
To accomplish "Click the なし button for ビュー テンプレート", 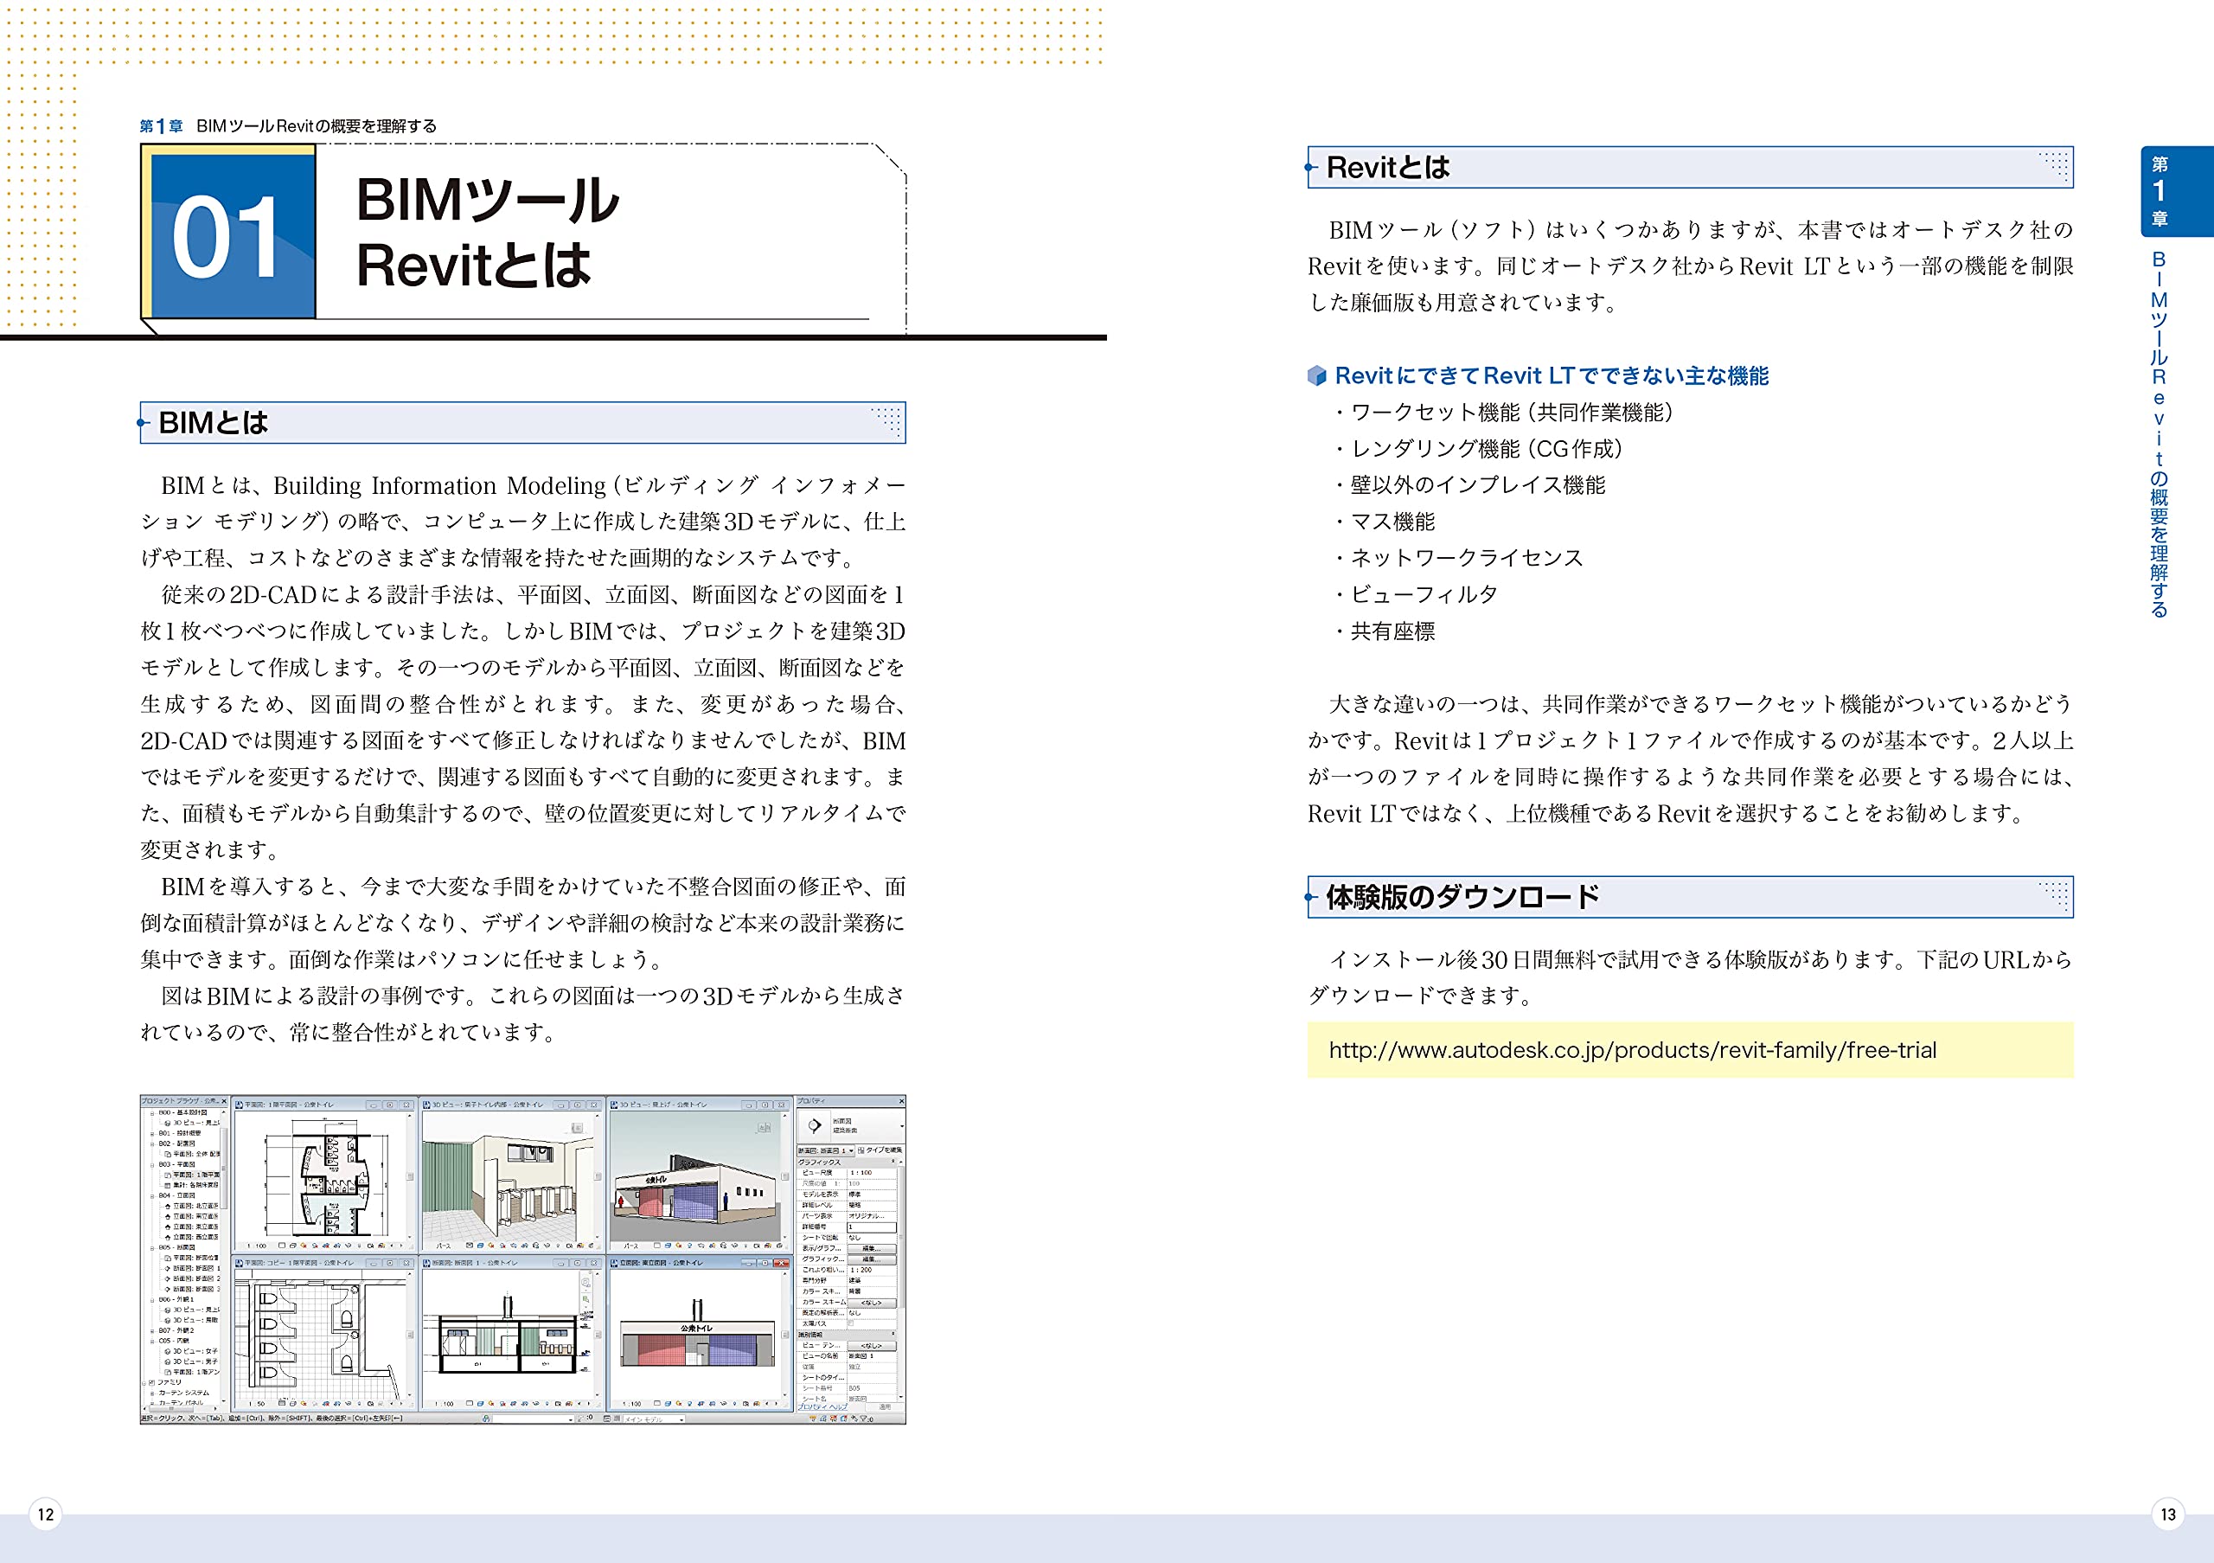I will [871, 1346].
